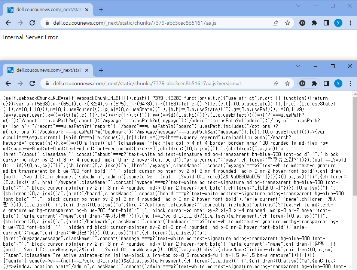357x270 pixels.
Task: Open Chrome three-dot menu in the JavaScript code window
Action: tap(350, 83)
